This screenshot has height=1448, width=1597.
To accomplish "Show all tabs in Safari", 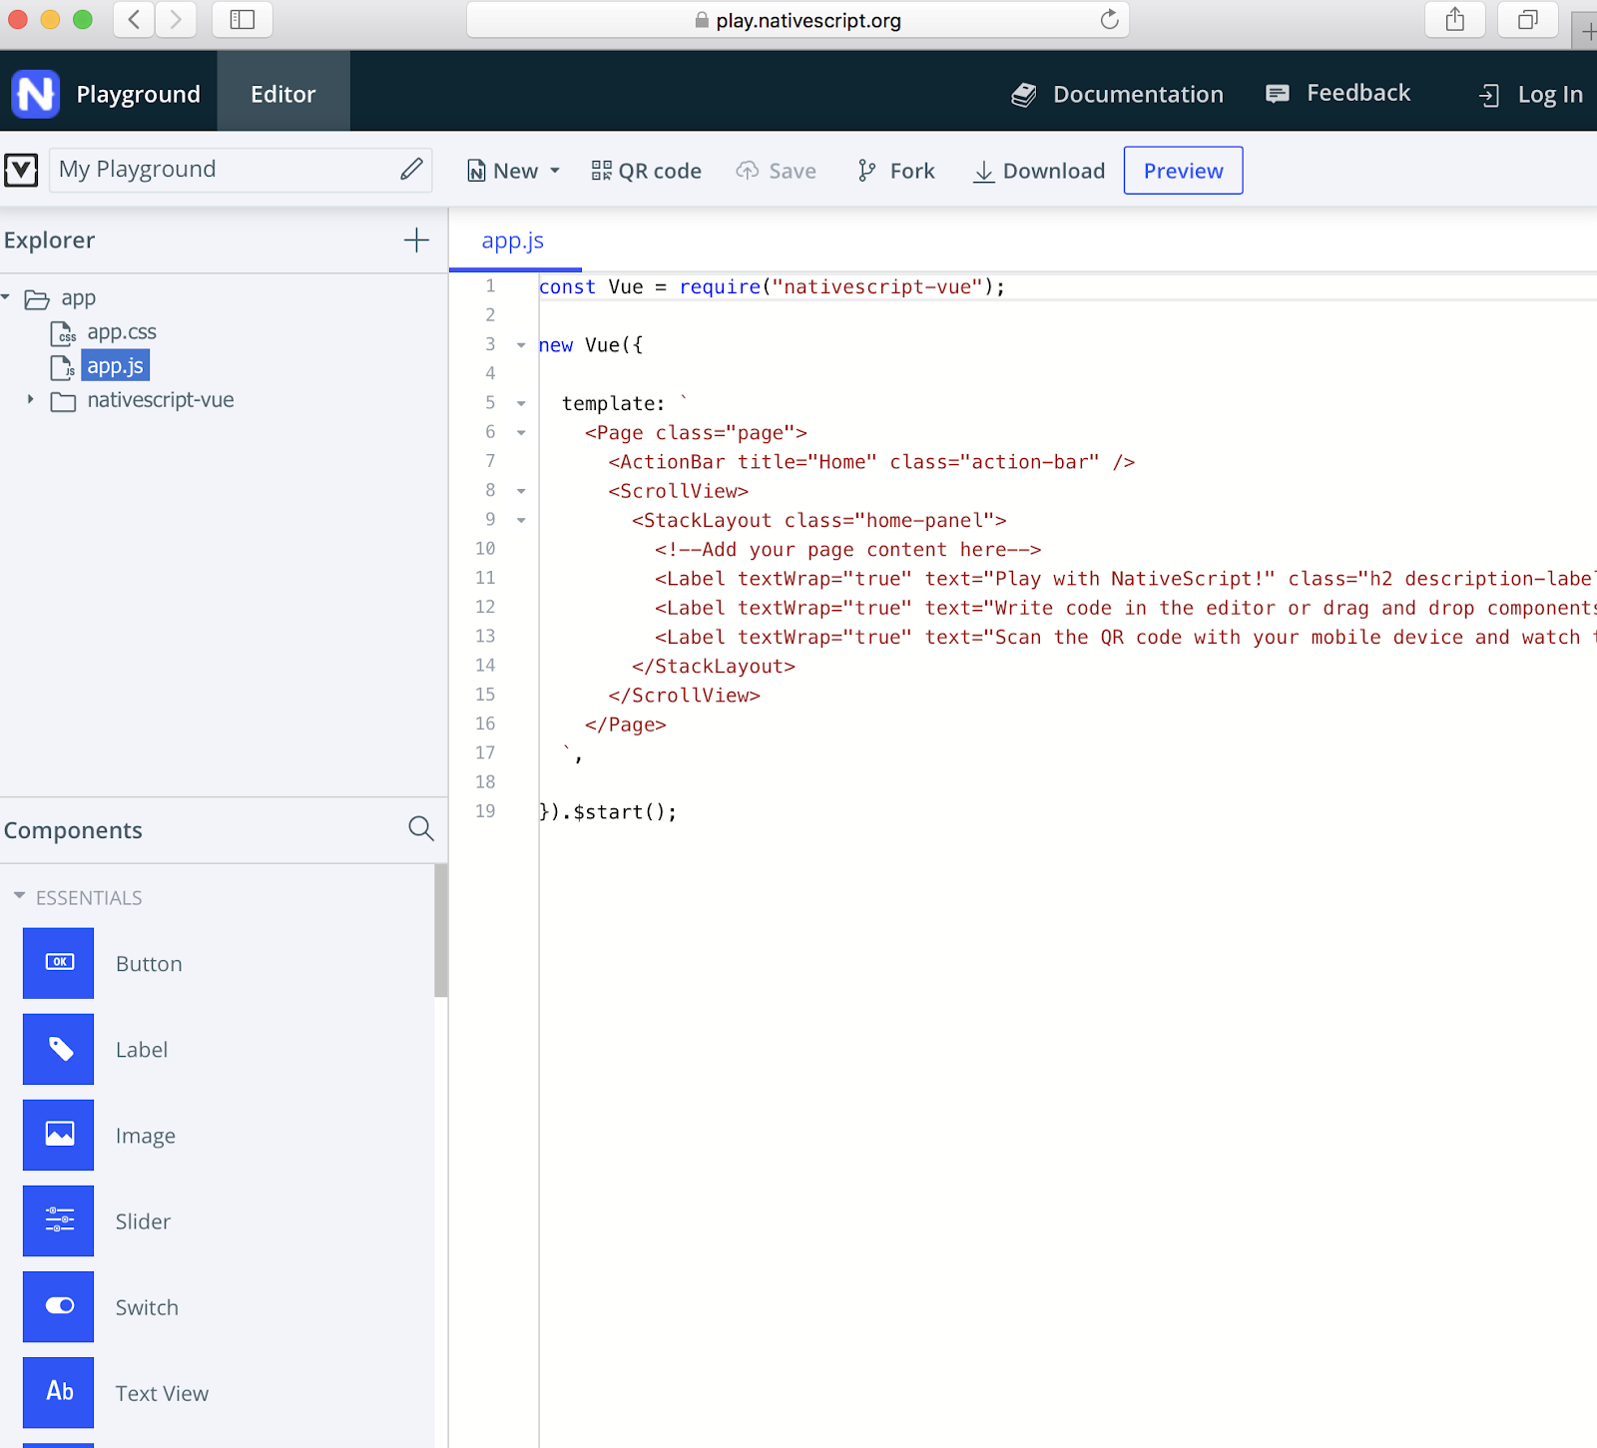I will (x=1528, y=19).
